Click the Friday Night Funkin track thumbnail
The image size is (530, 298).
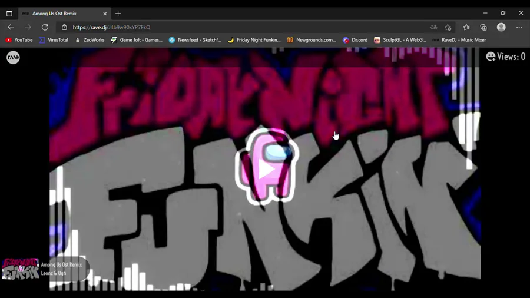pos(20,269)
